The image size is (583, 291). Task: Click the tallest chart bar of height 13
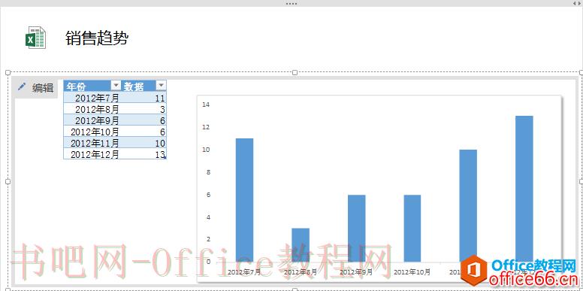[x=524, y=189]
